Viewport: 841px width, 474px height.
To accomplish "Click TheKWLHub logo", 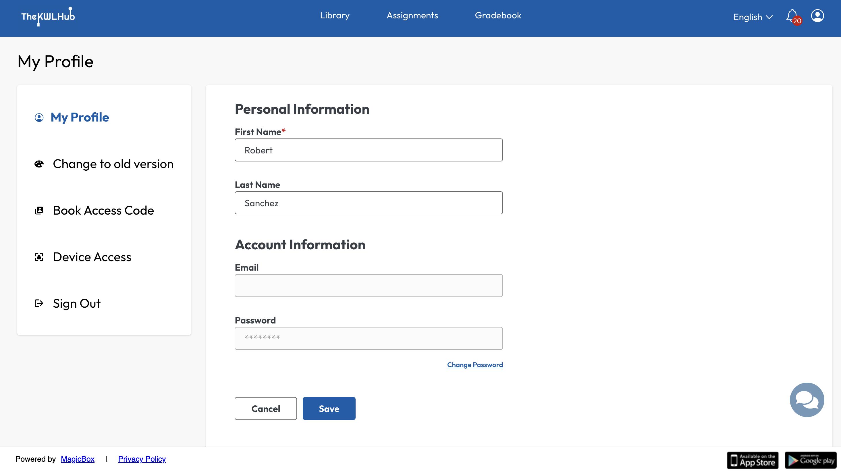I will pyautogui.click(x=48, y=16).
